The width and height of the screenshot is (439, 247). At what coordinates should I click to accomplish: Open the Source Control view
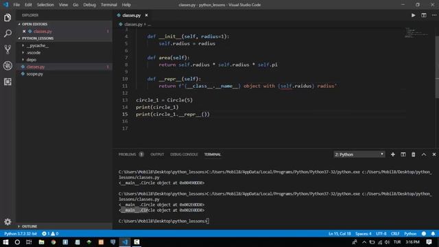[8, 49]
